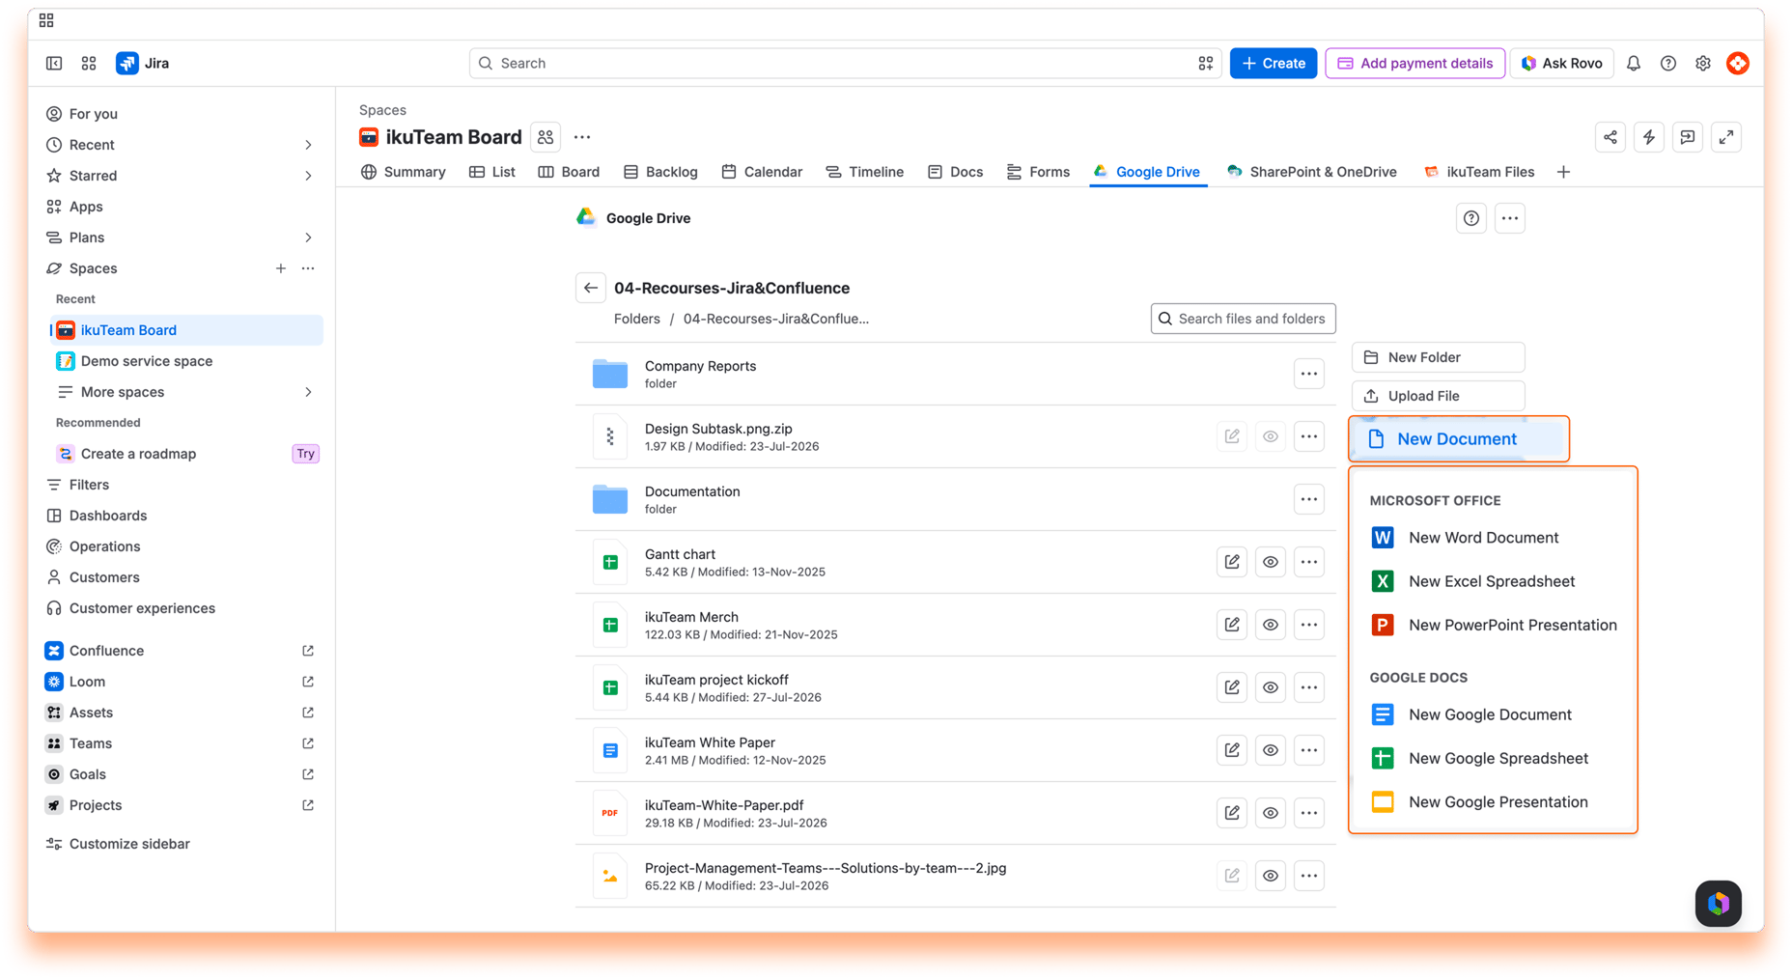The height and width of the screenshot is (979, 1792).
Task: Collapse the sidebar panel icon
Action: (54, 64)
